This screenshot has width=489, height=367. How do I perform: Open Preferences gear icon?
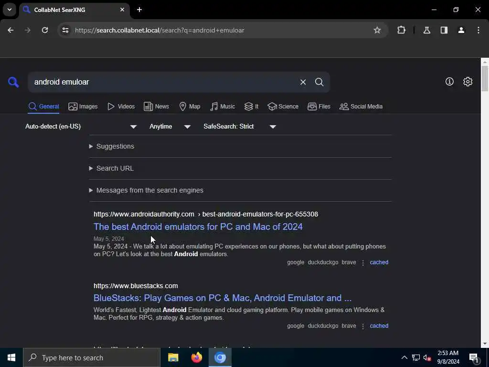coord(468,81)
